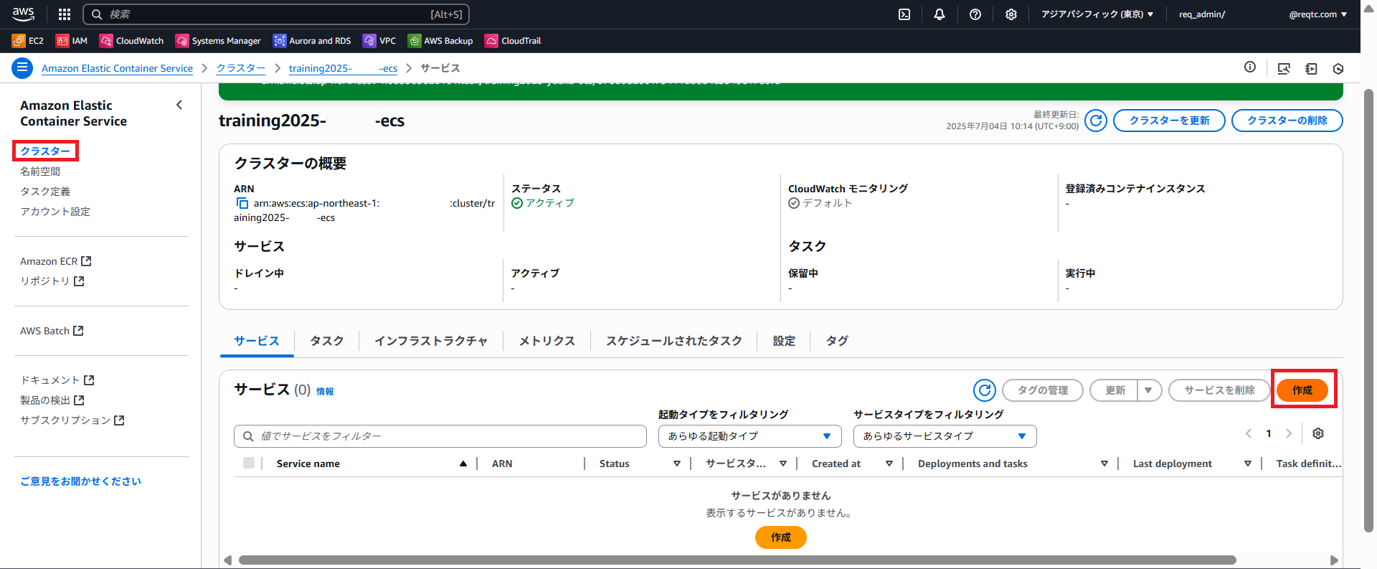Switch to the タスク tab
1377x569 pixels.
point(327,341)
